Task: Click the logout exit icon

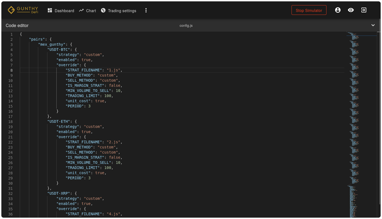Action: click(x=364, y=10)
